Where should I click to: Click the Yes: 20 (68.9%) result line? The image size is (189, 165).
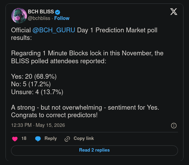[x=34, y=77]
